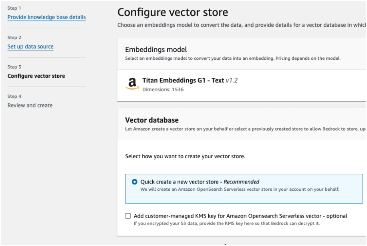
Task: Select Quick create a new vector store radio
Action: pyautogui.click(x=134, y=182)
